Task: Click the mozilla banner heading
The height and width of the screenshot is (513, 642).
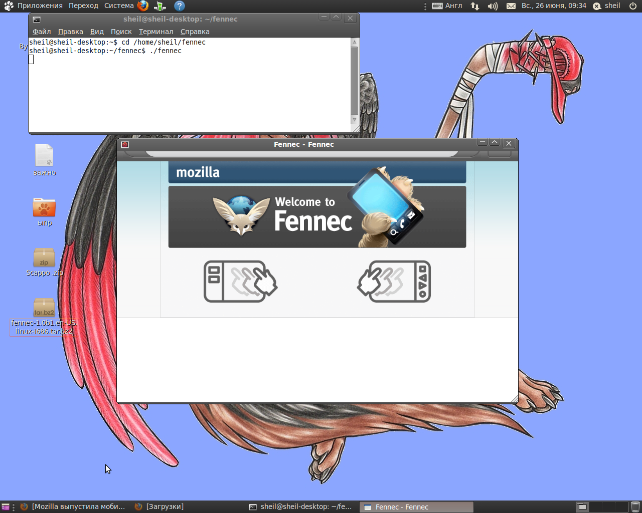Action: point(198,172)
